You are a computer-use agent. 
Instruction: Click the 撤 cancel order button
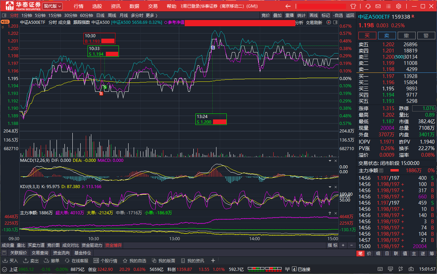pos(406,36)
